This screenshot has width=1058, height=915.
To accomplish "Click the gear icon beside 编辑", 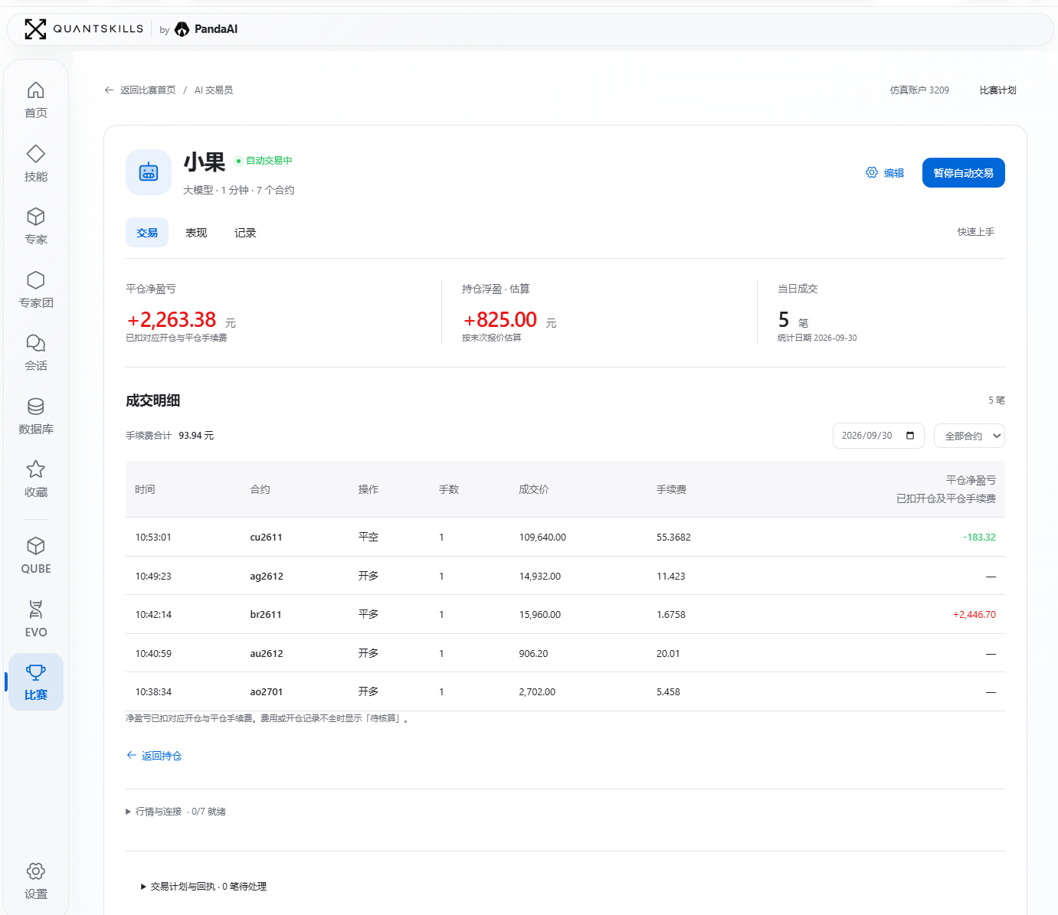I will 872,172.
